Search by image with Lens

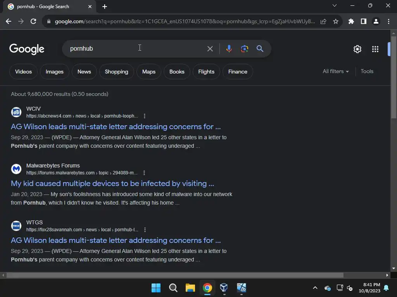point(244,49)
